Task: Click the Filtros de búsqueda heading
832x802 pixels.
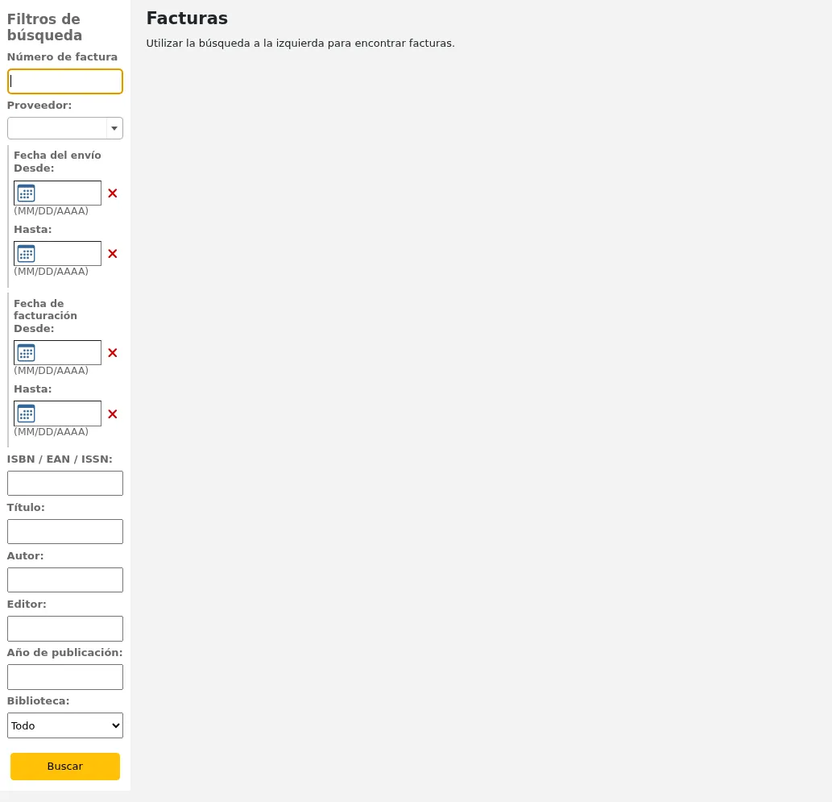Action: point(44,27)
